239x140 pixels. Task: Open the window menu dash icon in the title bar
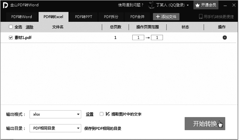click(x=225, y=5)
